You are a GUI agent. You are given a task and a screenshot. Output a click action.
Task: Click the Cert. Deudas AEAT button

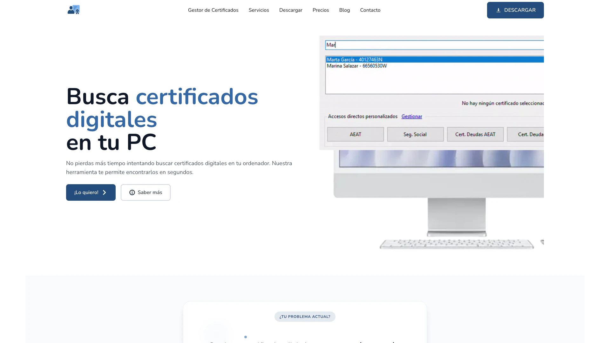pyautogui.click(x=475, y=134)
